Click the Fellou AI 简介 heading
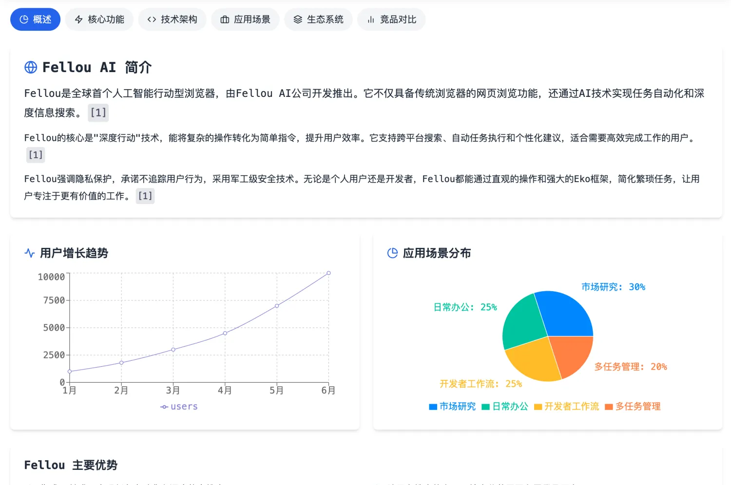 click(97, 67)
